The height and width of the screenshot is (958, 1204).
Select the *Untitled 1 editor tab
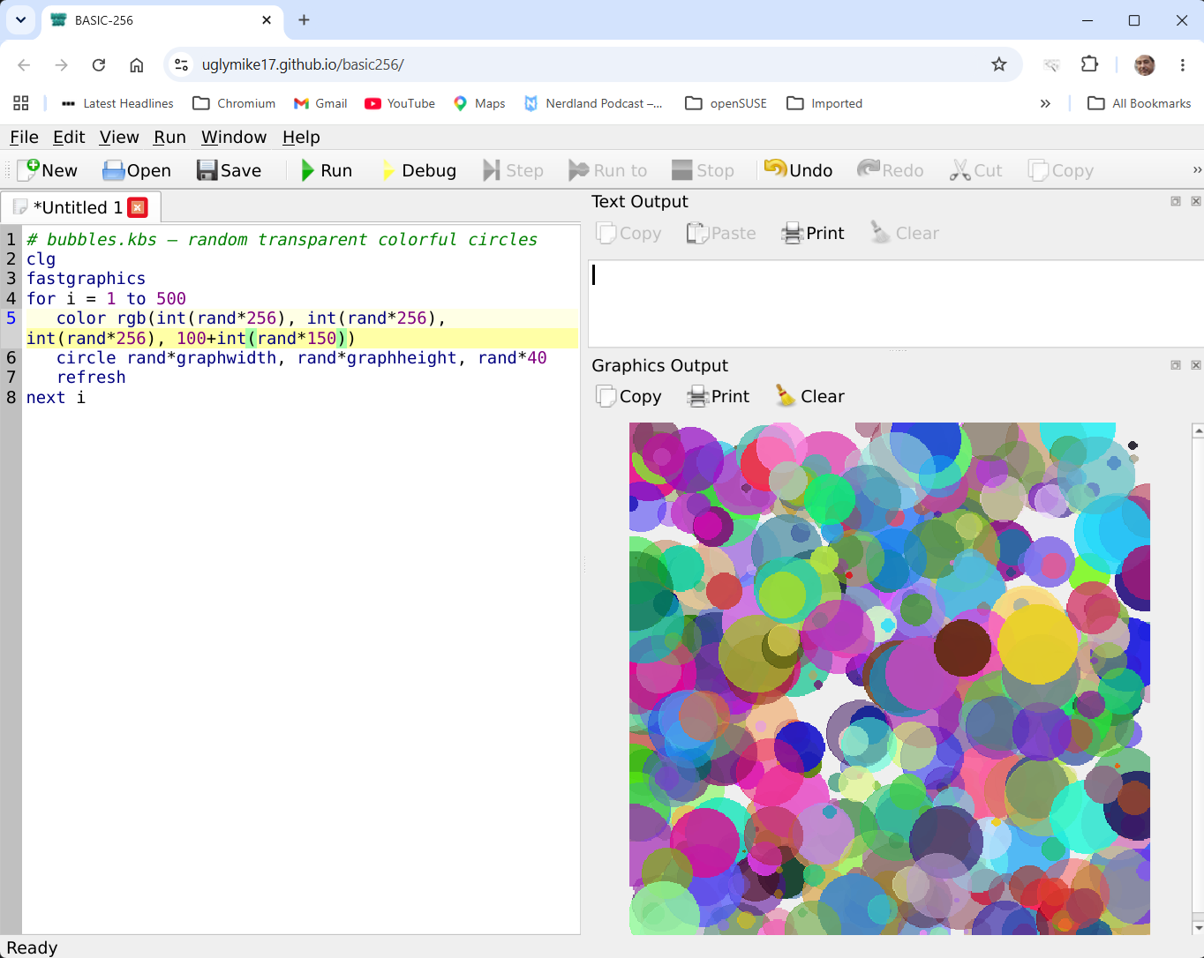80,207
